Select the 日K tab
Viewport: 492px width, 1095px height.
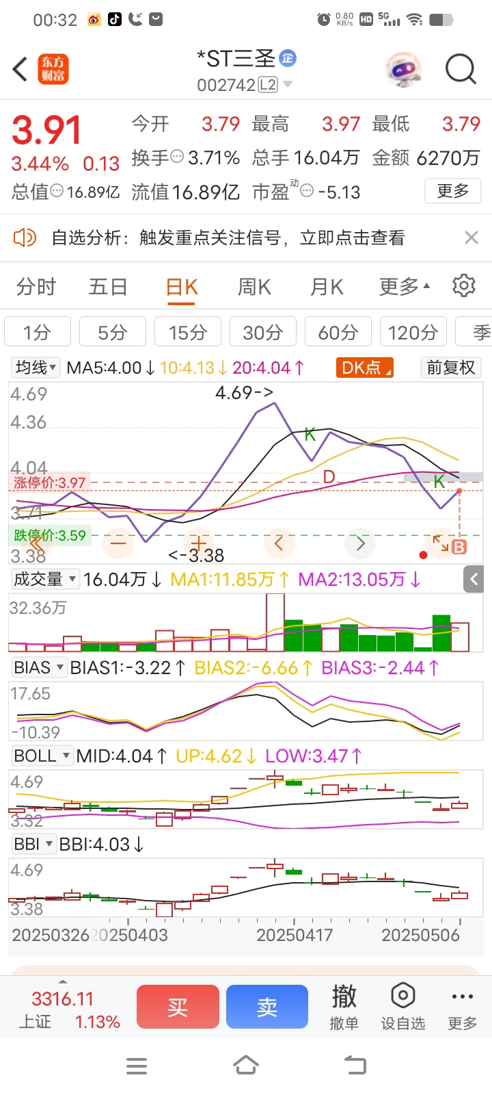pos(182,287)
